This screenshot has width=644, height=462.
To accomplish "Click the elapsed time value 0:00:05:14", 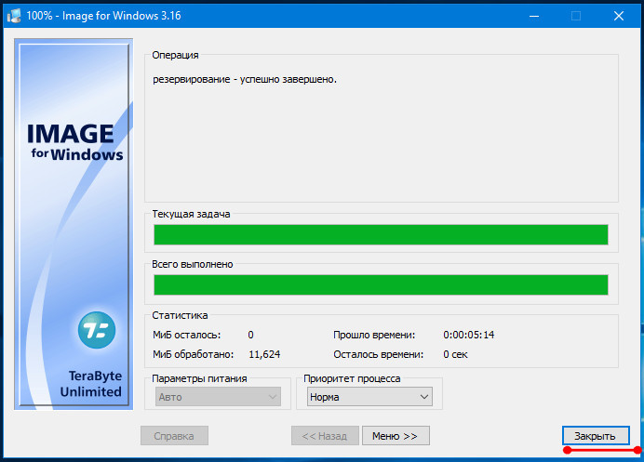I will [x=469, y=335].
